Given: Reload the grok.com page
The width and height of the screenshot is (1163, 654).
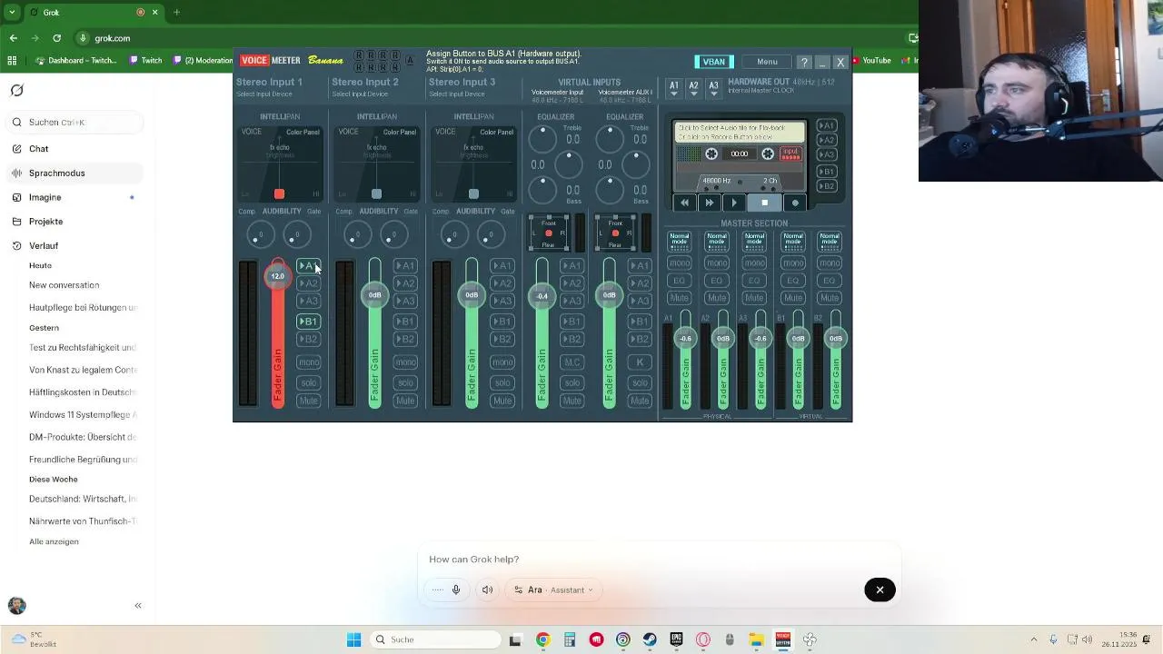Looking at the screenshot, I should click(56, 38).
